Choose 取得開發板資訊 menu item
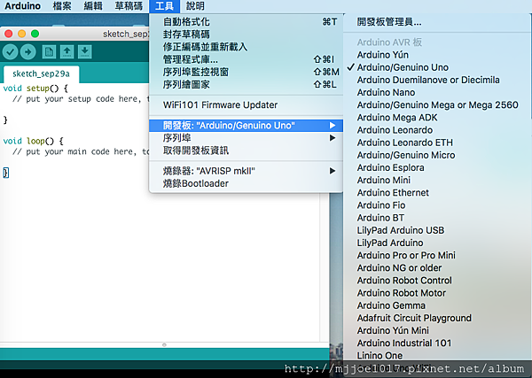Image resolution: width=532 pixels, height=378 pixels. pos(246,150)
